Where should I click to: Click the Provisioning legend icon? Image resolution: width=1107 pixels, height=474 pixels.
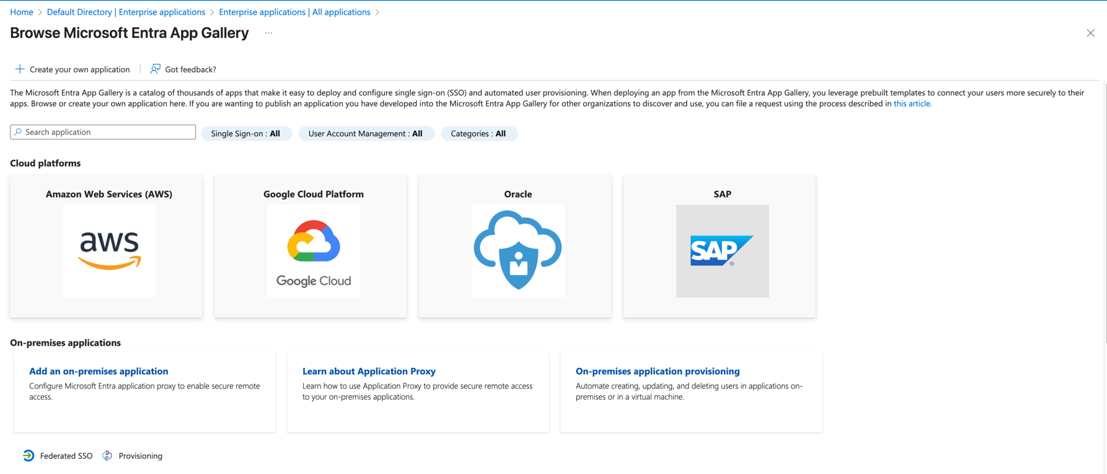[107, 455]
